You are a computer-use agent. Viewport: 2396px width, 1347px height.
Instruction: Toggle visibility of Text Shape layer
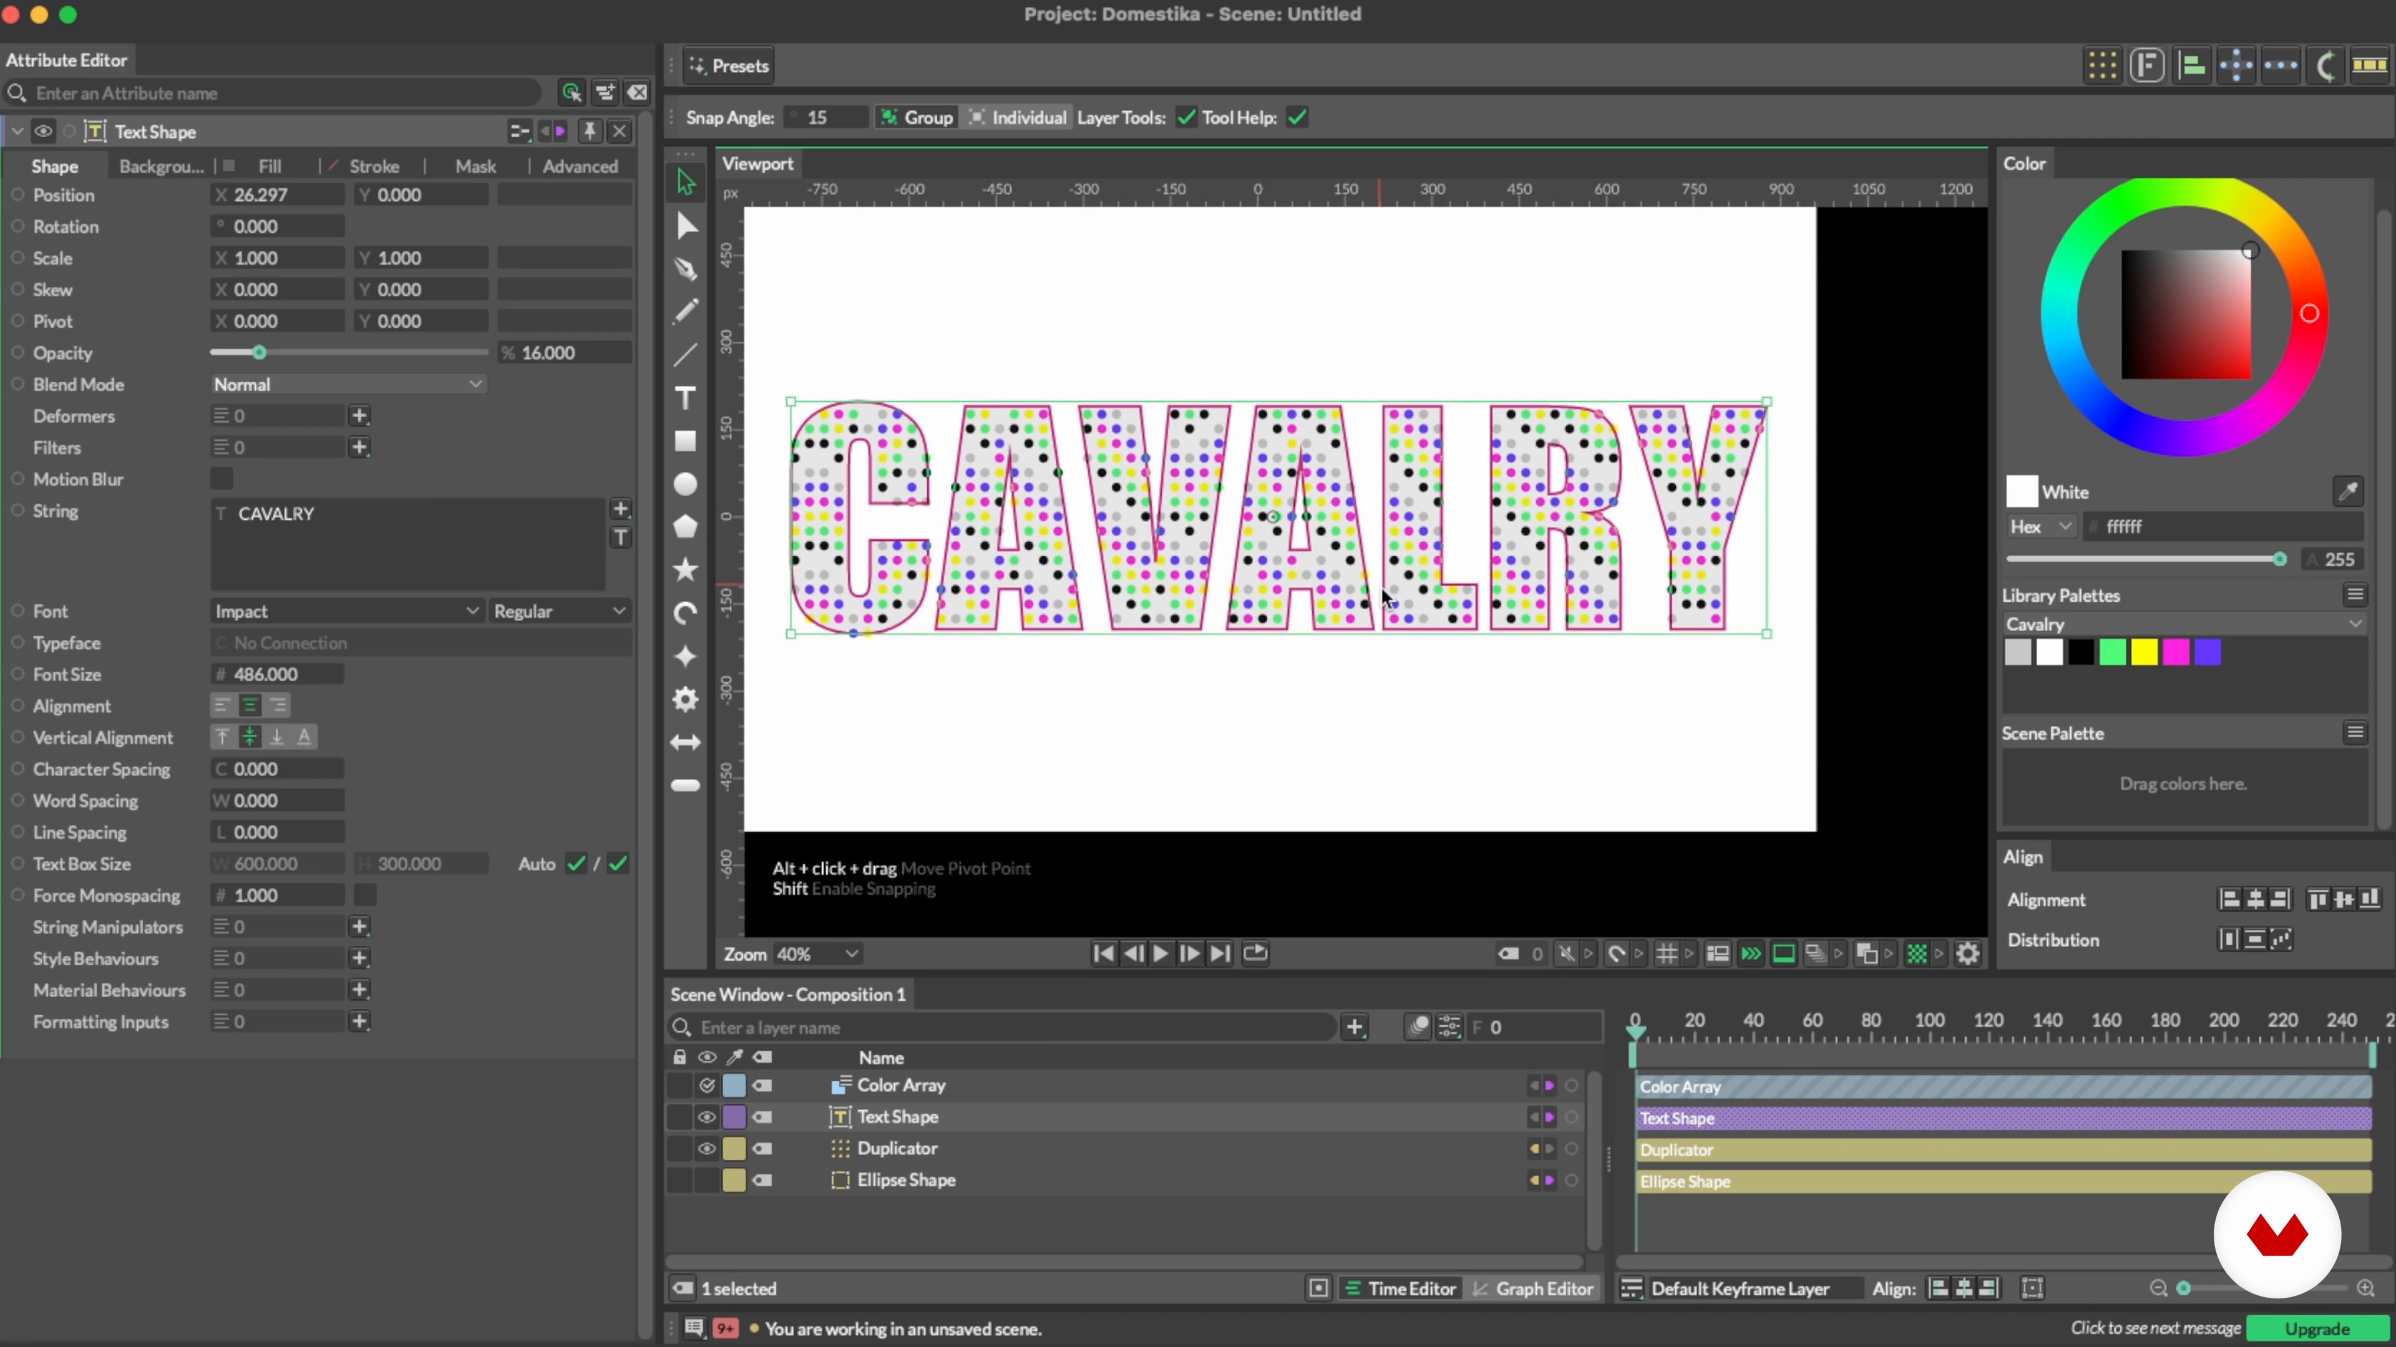pyautogui.click(x=707, y=1118)
